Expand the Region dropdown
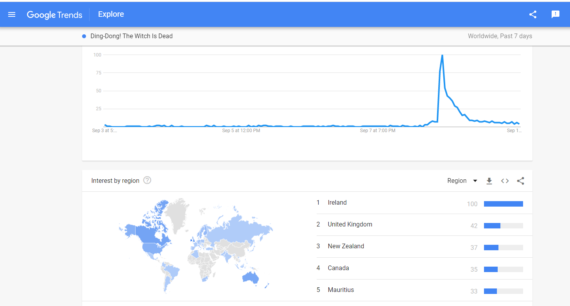570x306 pixels. tap(462, 181)
